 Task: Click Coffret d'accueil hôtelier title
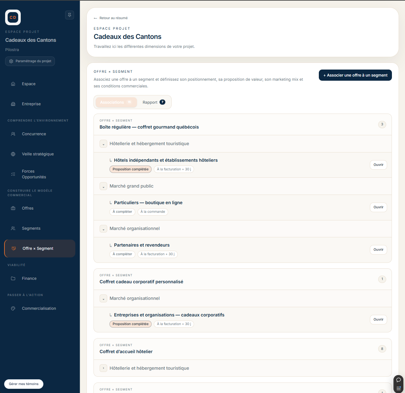(126, 352)
